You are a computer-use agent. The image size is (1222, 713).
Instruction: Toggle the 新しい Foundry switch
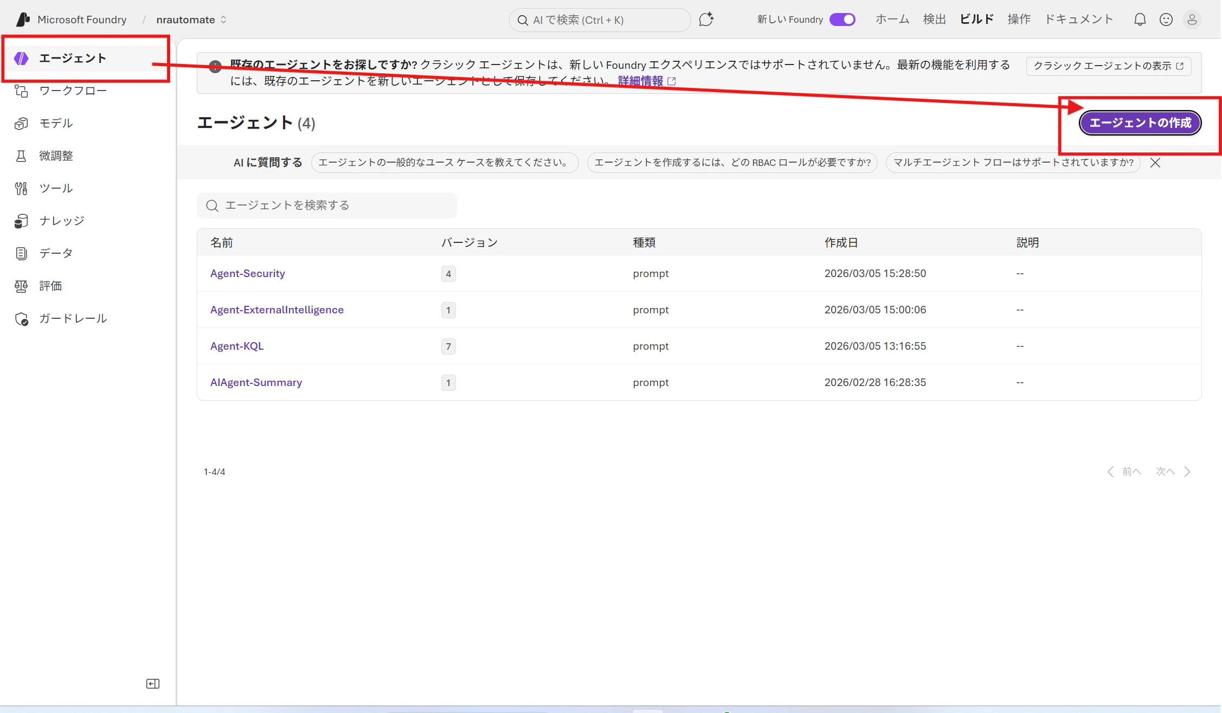[x=842, y=20]
